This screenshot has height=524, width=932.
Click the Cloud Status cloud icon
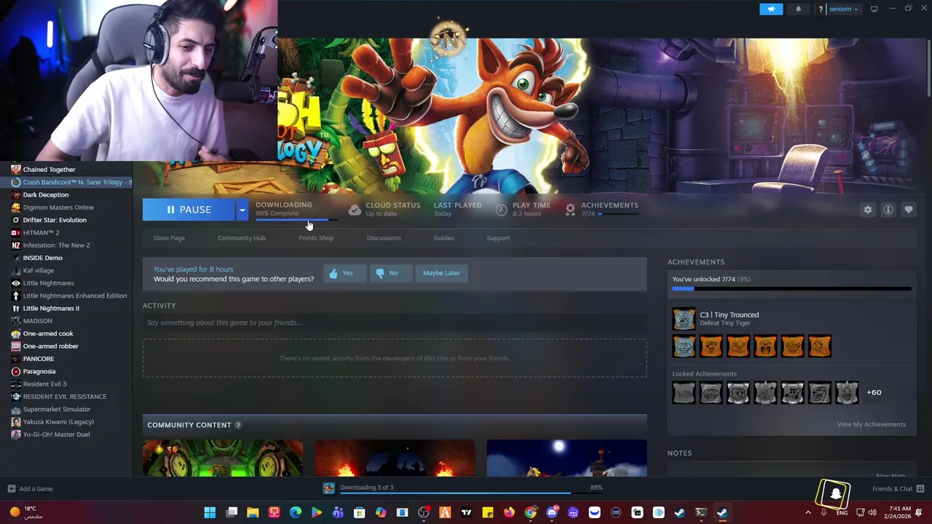(355, 210)
